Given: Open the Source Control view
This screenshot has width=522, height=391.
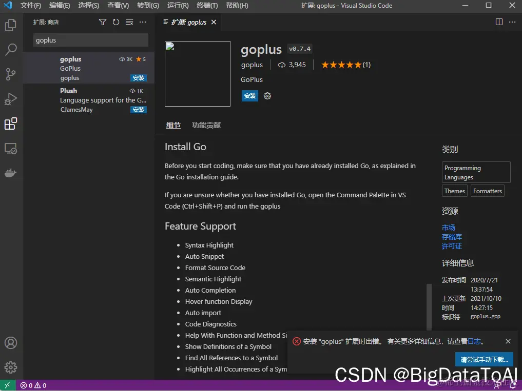Looking at the screenshot, I should pyautogui.click(x=11, y=74).
